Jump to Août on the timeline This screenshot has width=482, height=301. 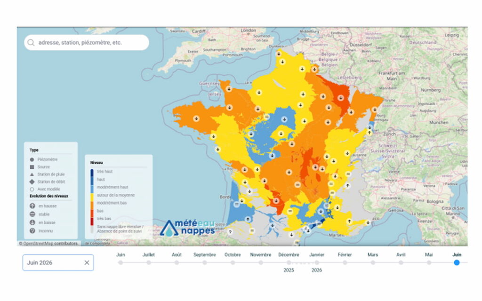(177, 262)
